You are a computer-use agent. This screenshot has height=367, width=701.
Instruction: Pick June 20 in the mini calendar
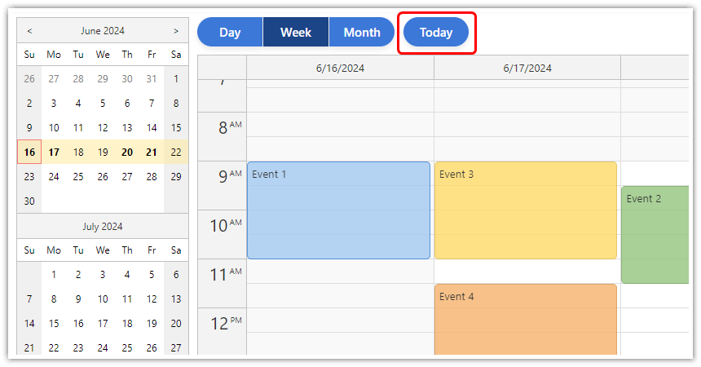click(x=127, y=152)
